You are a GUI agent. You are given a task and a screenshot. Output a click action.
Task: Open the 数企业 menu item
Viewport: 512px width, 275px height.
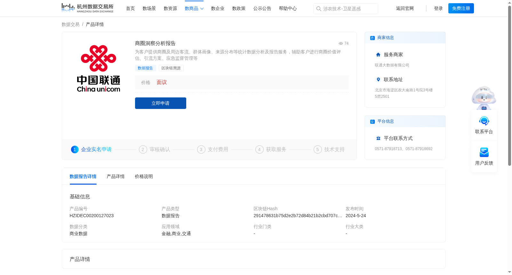(x=218, y=9)
